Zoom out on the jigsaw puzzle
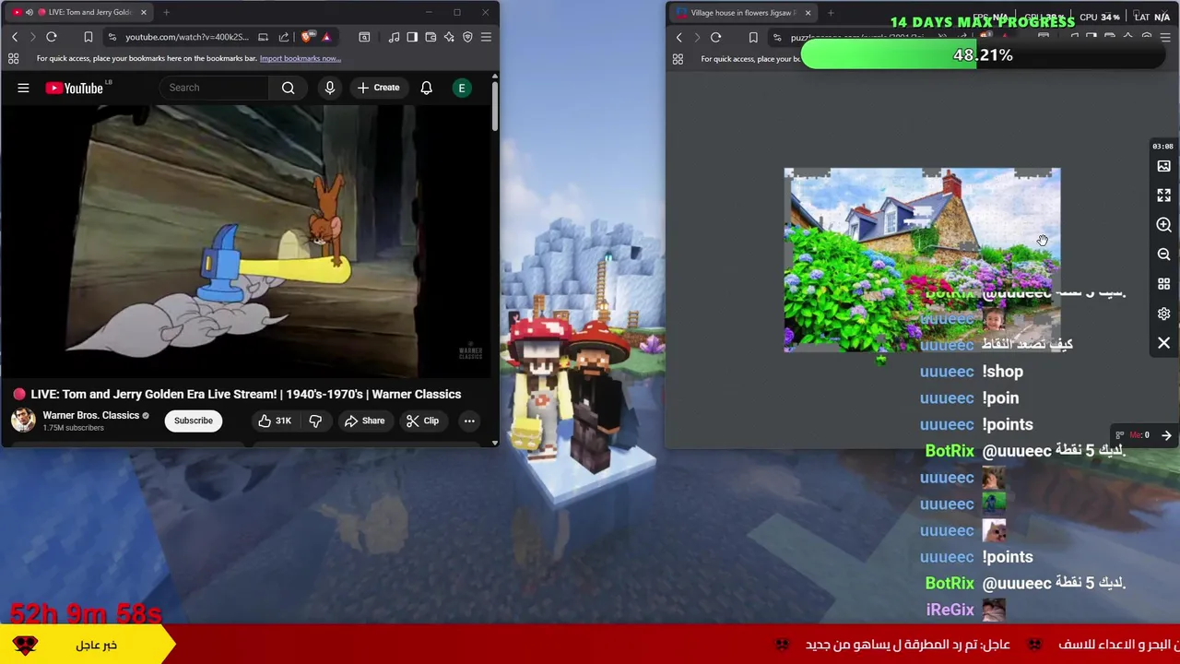 point(1163,255)
